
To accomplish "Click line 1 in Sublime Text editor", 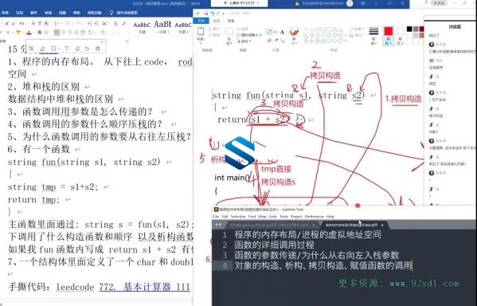I will [x=307, y=234].
